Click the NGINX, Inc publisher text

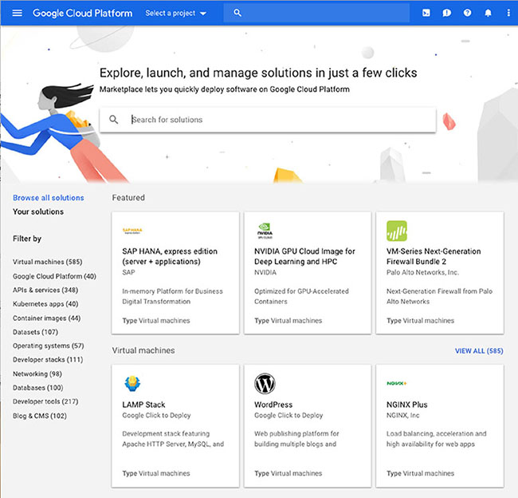click(402, 415)
